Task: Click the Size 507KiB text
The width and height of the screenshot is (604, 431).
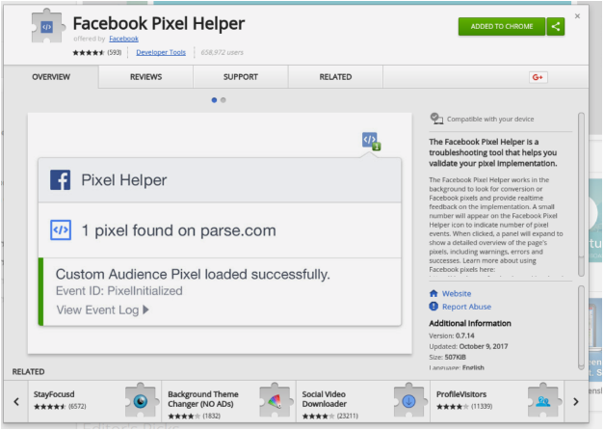Action: click(x=447, y=358)
